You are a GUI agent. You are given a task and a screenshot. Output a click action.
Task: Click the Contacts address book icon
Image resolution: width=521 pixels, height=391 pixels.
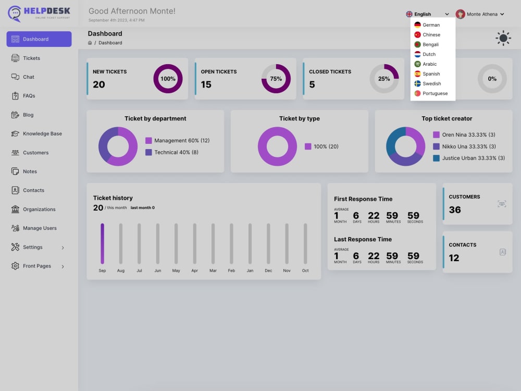15,190
